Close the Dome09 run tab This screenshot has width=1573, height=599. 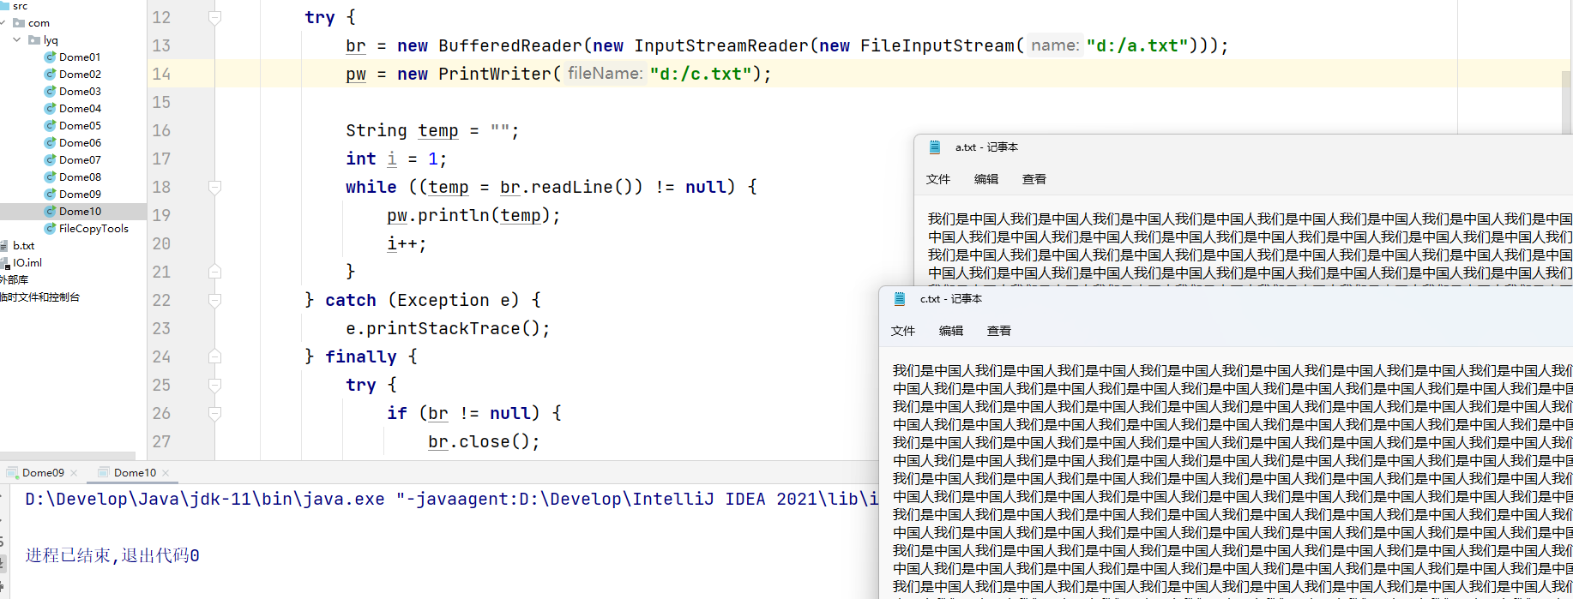[x=74, y=473]
